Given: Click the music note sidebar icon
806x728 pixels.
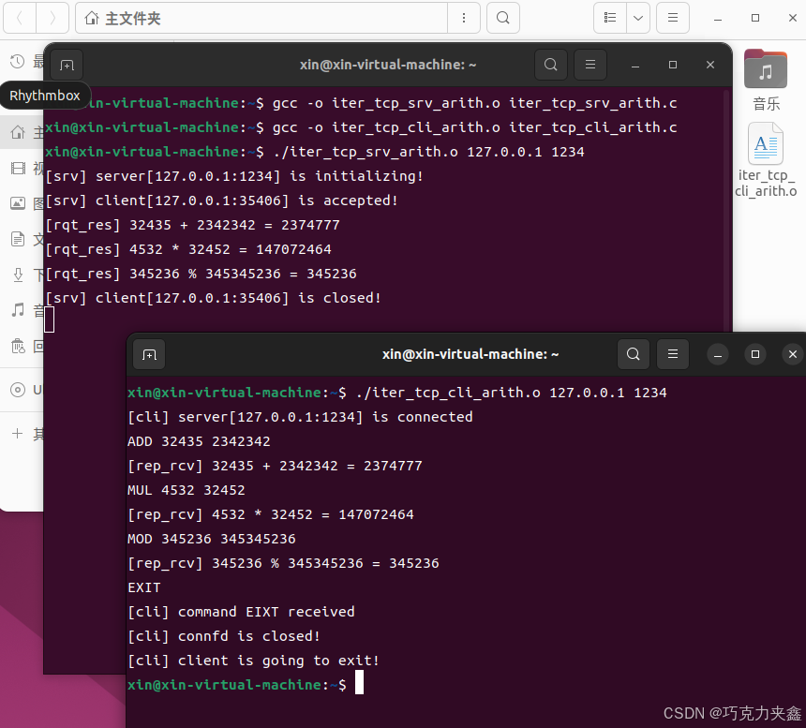Looking at the screenshot, I should click(18, 310).
